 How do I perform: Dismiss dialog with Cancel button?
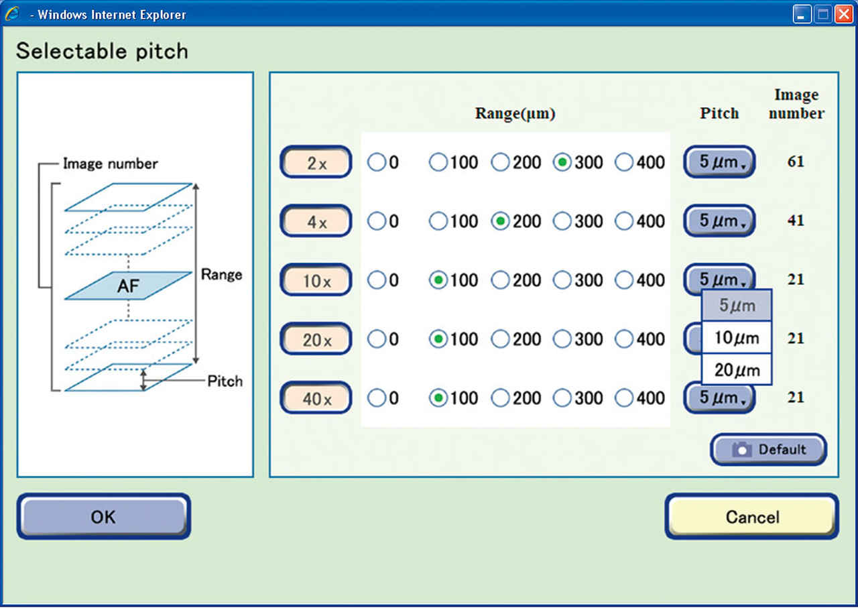click(x=752, y=517)
